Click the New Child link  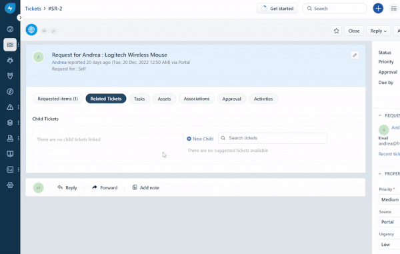click(x=200, y=139)
